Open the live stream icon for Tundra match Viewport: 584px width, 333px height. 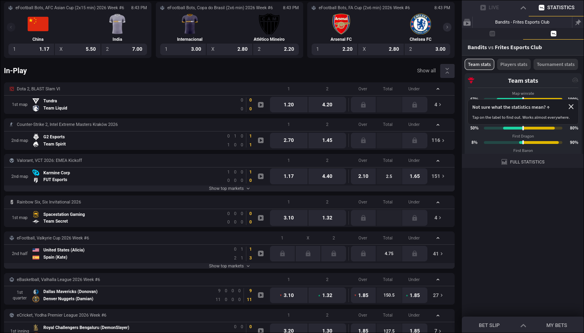[261, 104]
